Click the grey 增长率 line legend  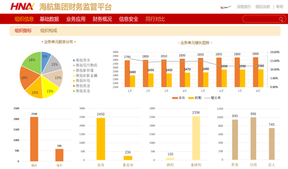point(207,98)
